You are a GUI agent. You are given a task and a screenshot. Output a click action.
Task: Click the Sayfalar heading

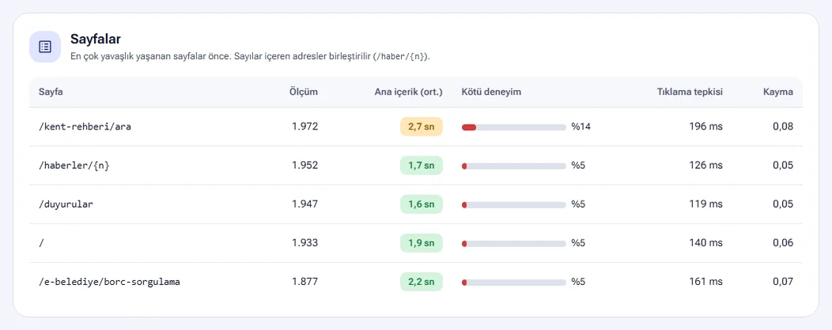pos(96,39)
